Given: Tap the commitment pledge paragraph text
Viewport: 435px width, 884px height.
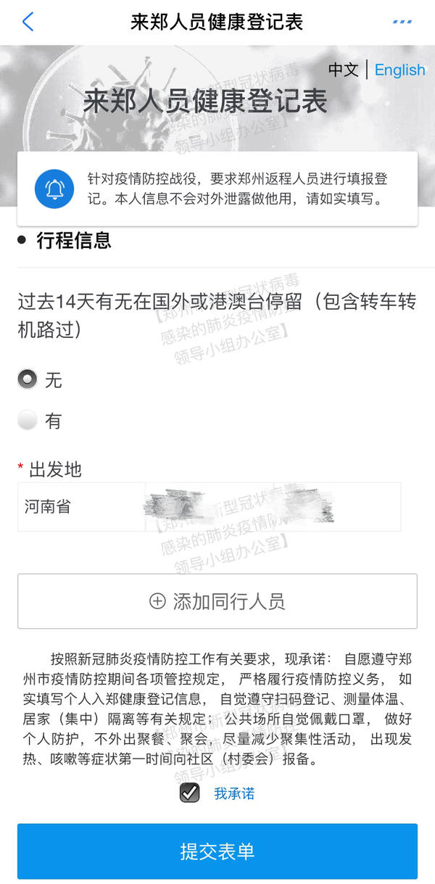Looking at the screenshot, I should [x=217, y=709].
